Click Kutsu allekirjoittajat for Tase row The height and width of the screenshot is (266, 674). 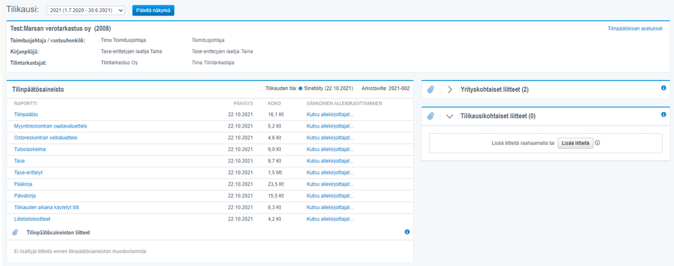pos(330,161)
